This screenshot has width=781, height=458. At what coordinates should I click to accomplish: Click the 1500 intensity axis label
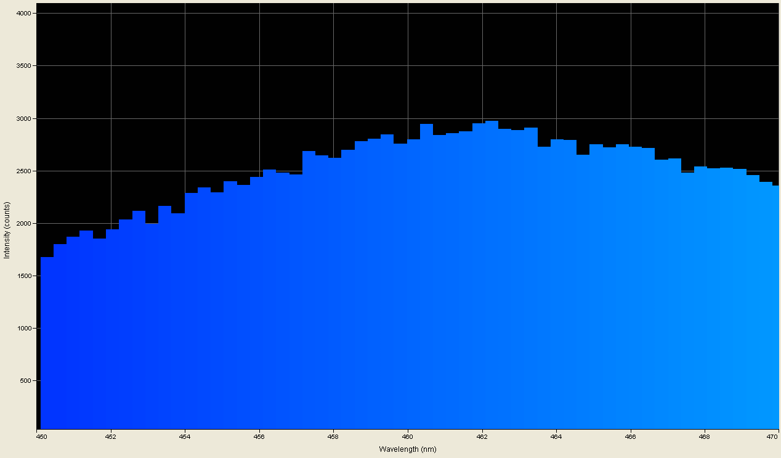pyautogui.click(x=24, y=276)
